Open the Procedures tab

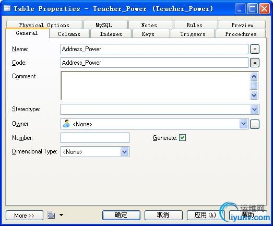tap(241, 34)
